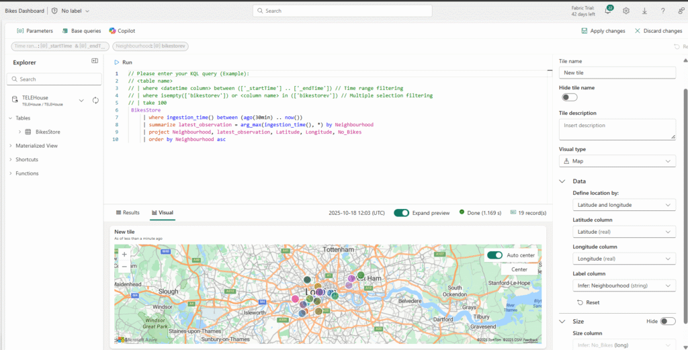Viewport: 688px width, 350px height.
Task: Click the Apply changes button
Action: coord(603,31)
